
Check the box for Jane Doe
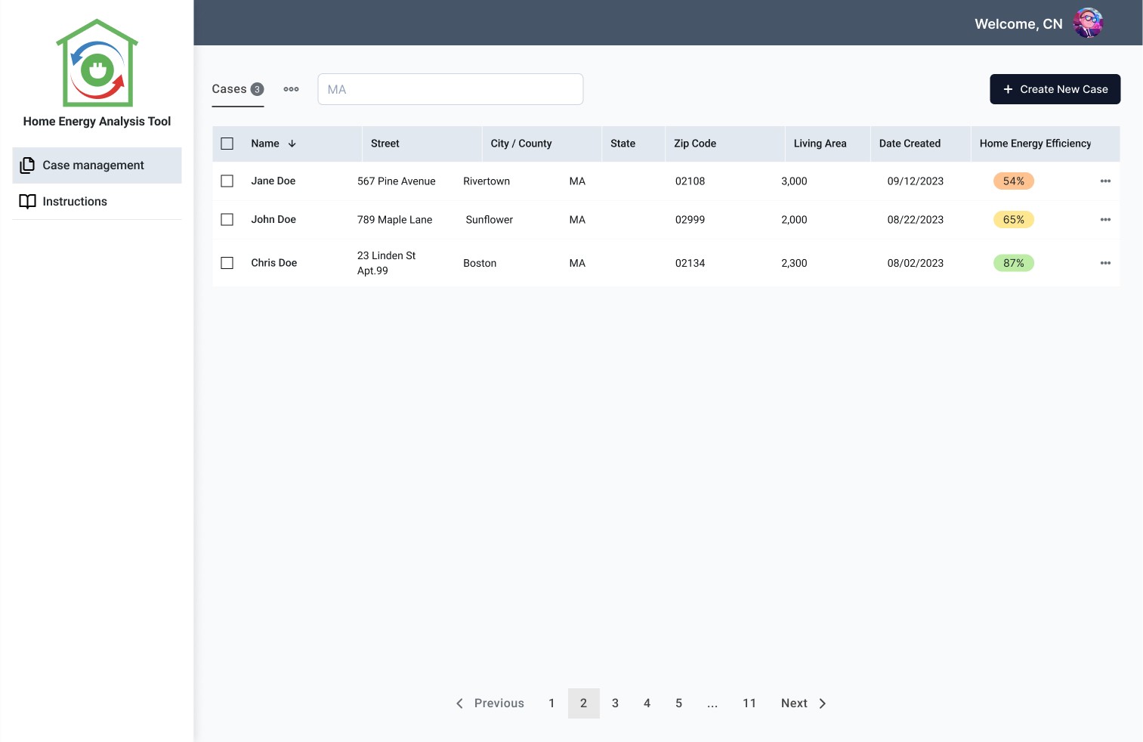(227, 181)
